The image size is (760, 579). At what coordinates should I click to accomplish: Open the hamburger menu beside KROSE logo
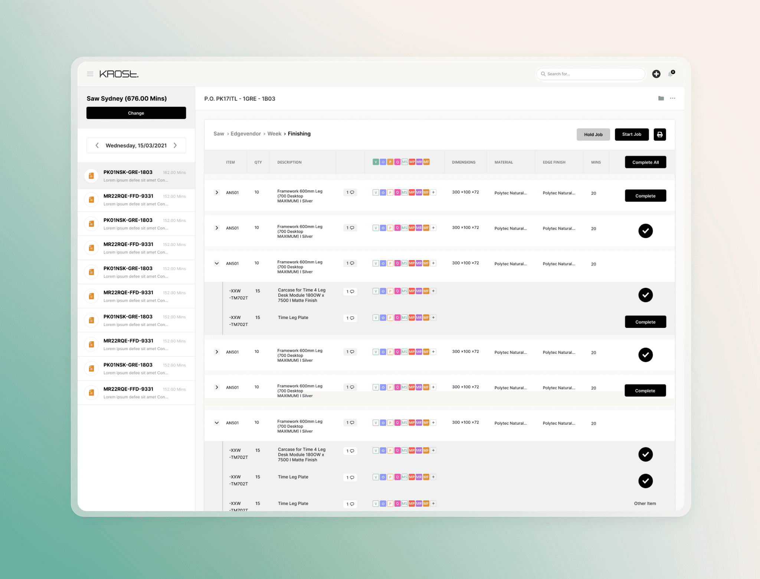pyautogui.click(x=90, y=74)
